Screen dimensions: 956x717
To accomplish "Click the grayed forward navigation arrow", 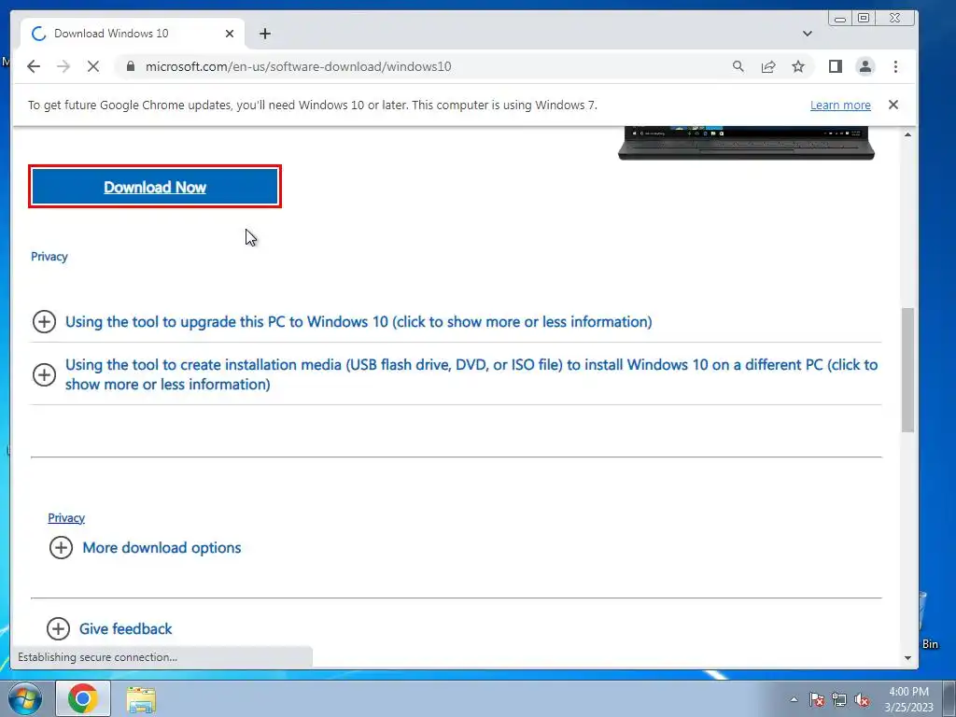I will click(63, 66).
